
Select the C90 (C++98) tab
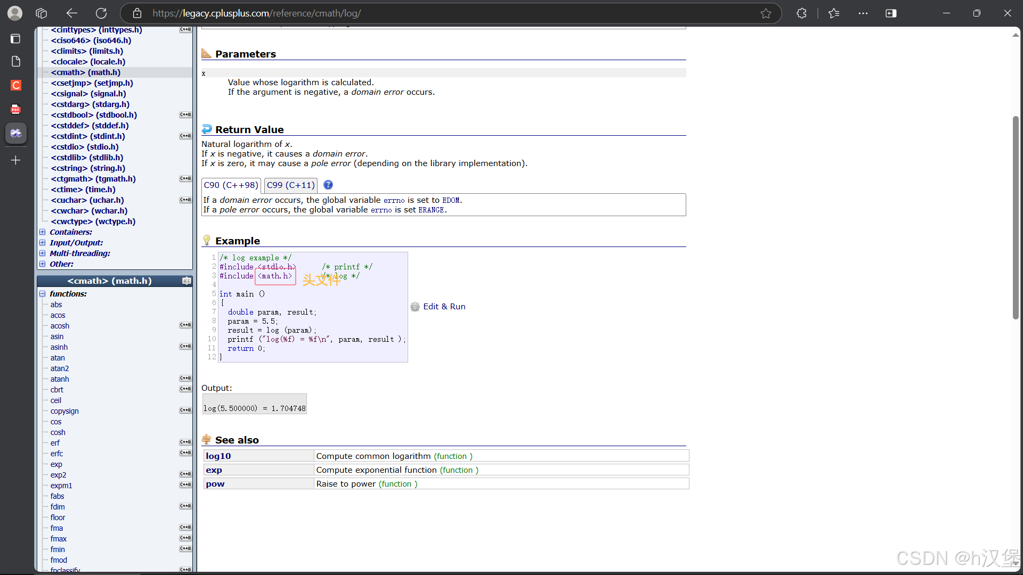click(231, 185)
